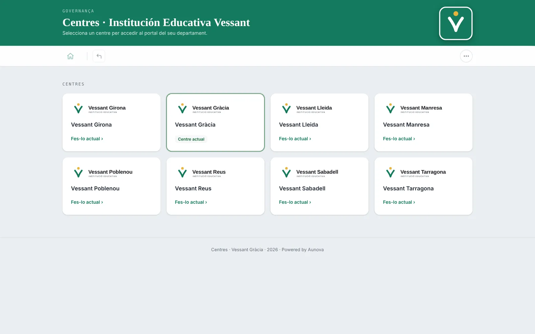Screen dimensions: 535x334
Task: Click the Vessant Reus card logo
Action: coord(202,173)
